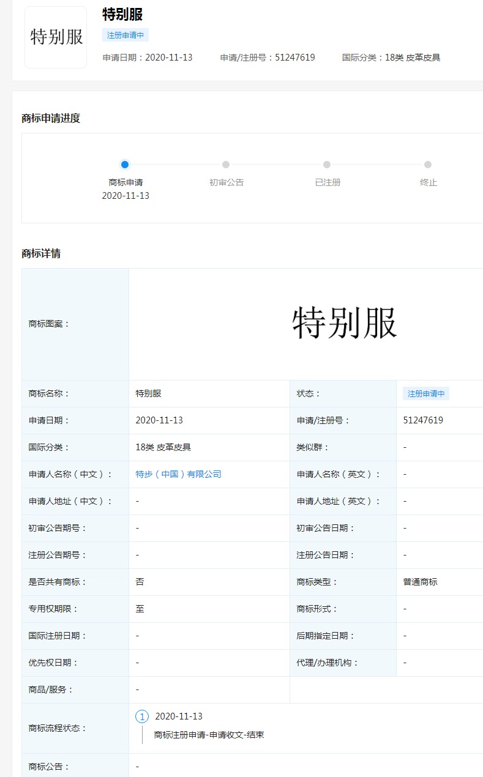The width and height of the screenshot is (483, 777).
Task: Click the 类似群 label cell
Action: [x=343, y=447]
